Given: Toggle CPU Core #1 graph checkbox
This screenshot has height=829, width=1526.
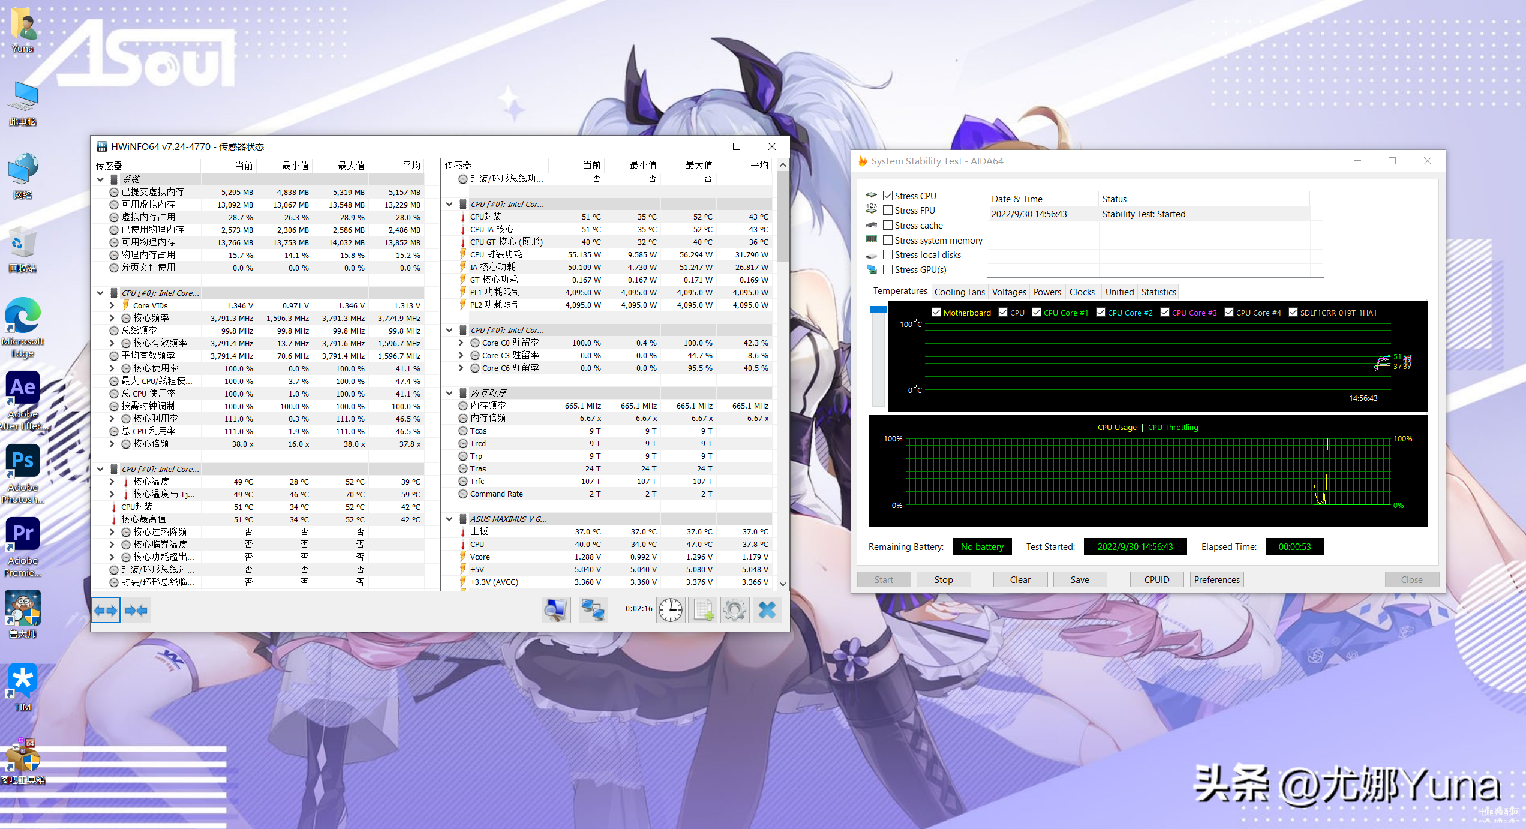Looking at the screenshot, I should 1036,312.
